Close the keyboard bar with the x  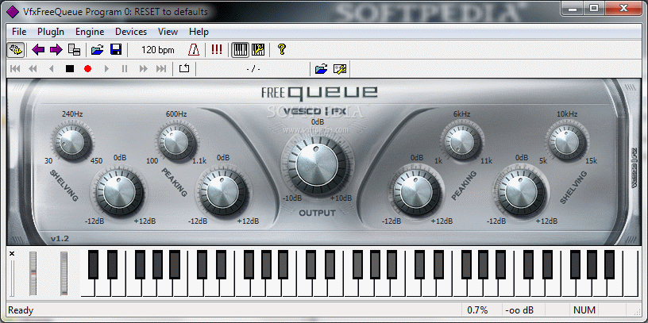click(x=12, y=254)
